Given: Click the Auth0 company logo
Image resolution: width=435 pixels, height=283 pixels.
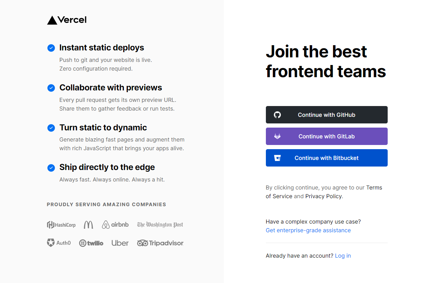Looking at the screenshot, I should point(59,243).
